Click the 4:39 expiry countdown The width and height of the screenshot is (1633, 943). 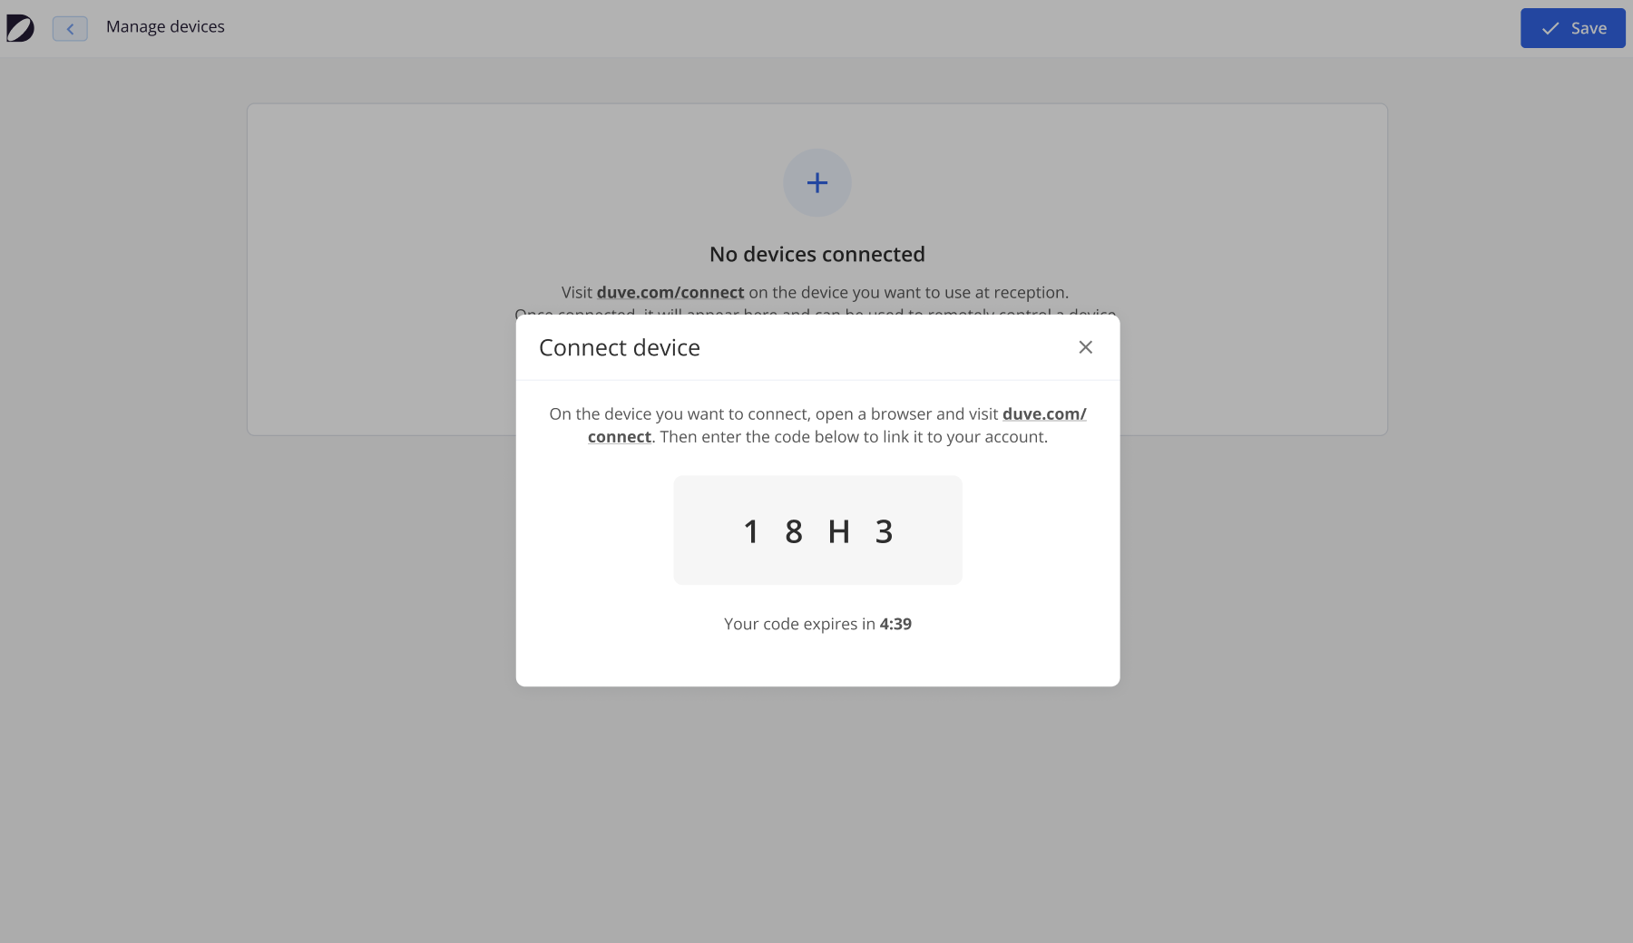895,624
